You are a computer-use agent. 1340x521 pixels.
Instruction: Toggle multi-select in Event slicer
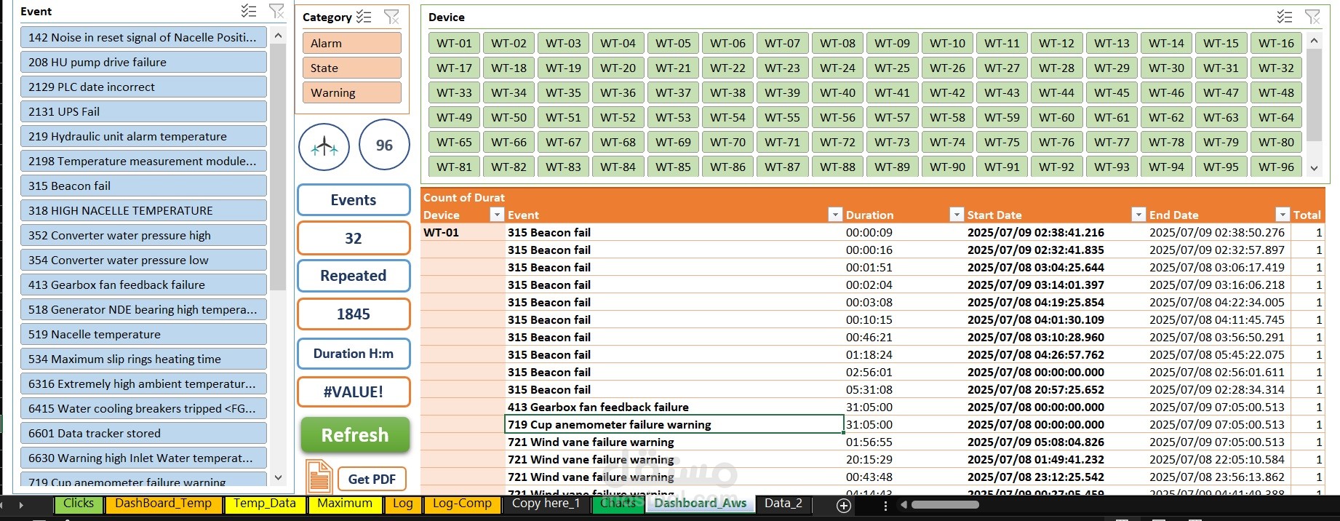[249, 11]
